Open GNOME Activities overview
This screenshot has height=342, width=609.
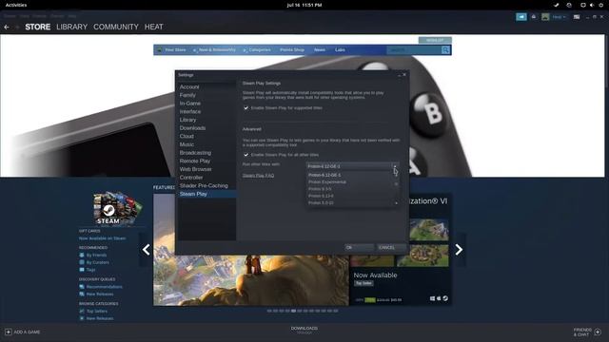16,5
